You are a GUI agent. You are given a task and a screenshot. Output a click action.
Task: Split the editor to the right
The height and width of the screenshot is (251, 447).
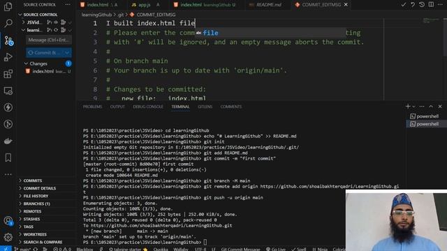[x=431, y=5]
